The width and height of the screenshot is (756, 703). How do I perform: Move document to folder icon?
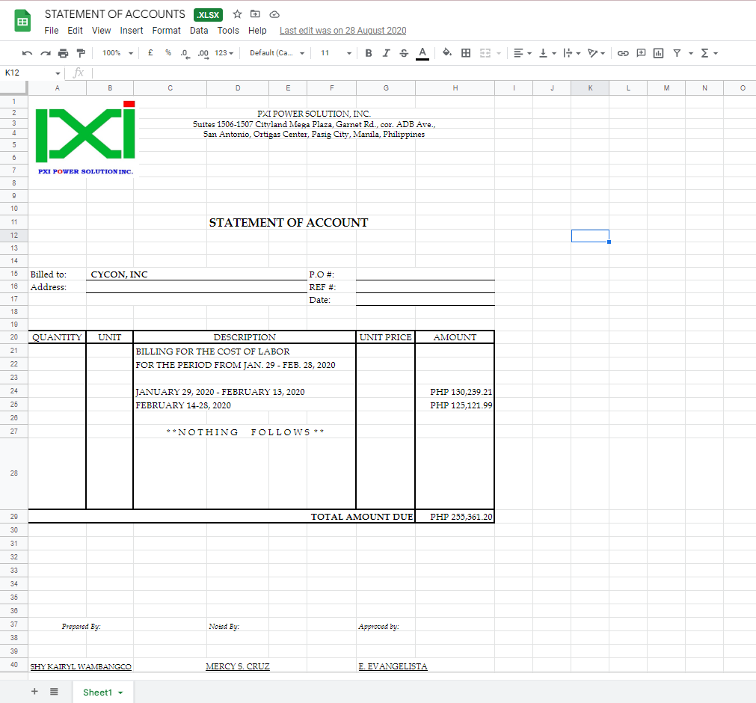coord(255,14)
